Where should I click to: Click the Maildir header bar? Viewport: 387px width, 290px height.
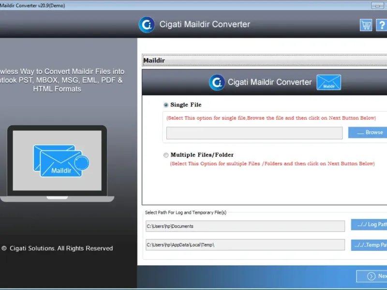click(x=265, y=60)
